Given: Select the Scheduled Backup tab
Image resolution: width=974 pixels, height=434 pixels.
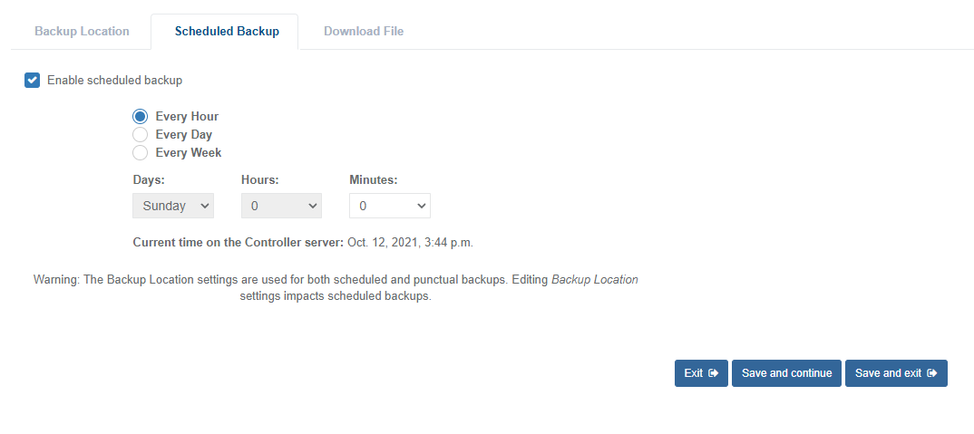Looking at the screenshot, I should tap(227, 32).
